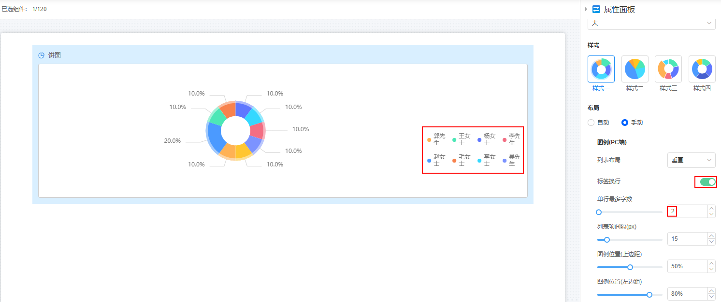721x302 pixels.
Task: Click legend item 李女士
Action: (x=487, y=160)
